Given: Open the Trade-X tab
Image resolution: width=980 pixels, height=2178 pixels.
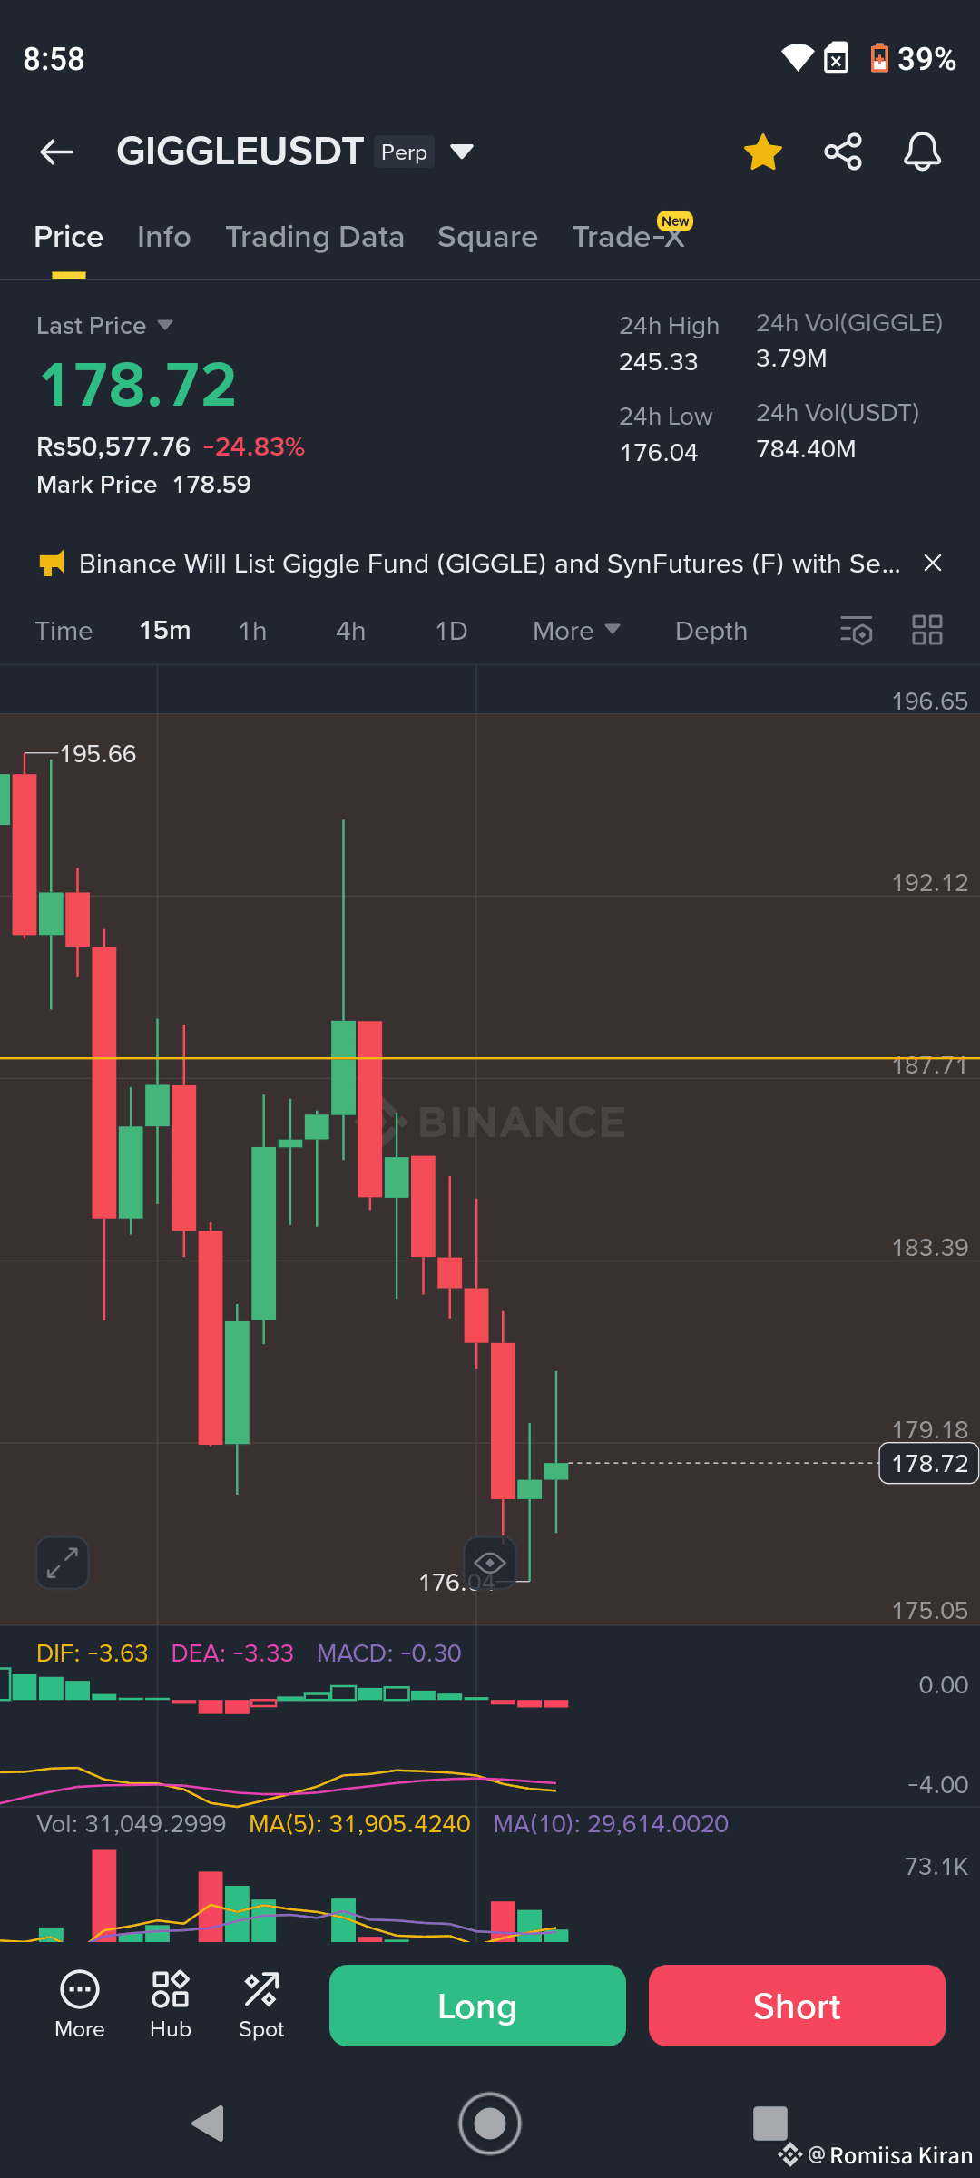Looking at the screenshot, I should click(x=628, y=238).
